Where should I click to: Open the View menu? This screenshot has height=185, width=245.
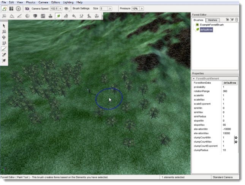click(20, 2)
